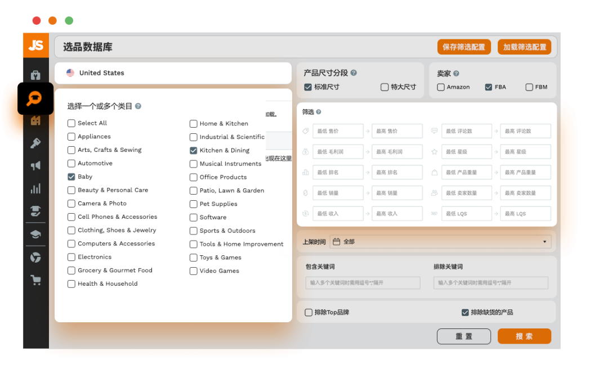Click the 保存筛选配置 button

464,47
